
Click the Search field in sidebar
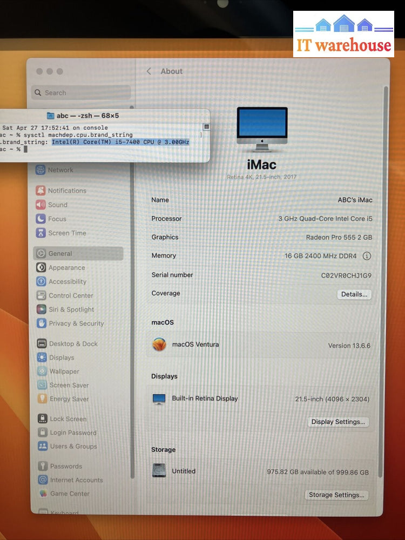81,93
